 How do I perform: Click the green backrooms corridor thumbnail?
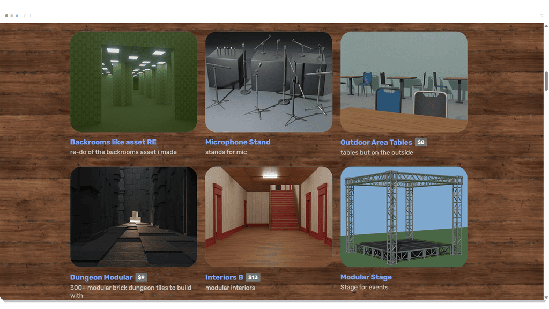pos(133,82)
